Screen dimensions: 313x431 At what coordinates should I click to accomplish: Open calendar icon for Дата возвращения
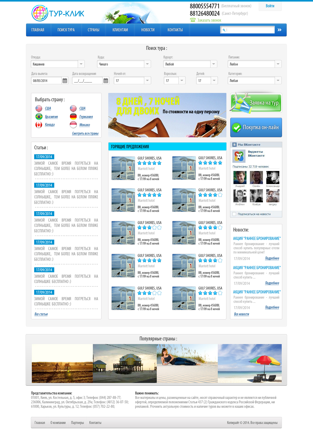[106, 81]
